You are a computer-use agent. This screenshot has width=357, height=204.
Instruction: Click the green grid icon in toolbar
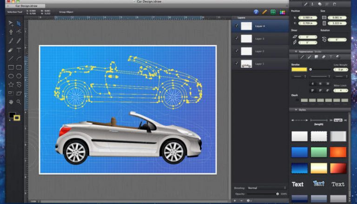tap(273, 12)
